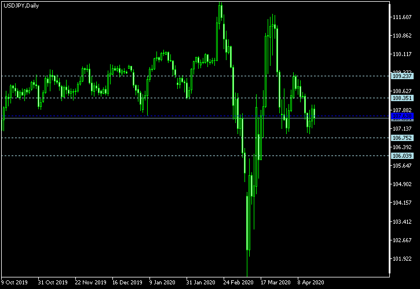Click the 16 Dec 2019 date label
Viewport: 420px width, 289px height.
127,282
